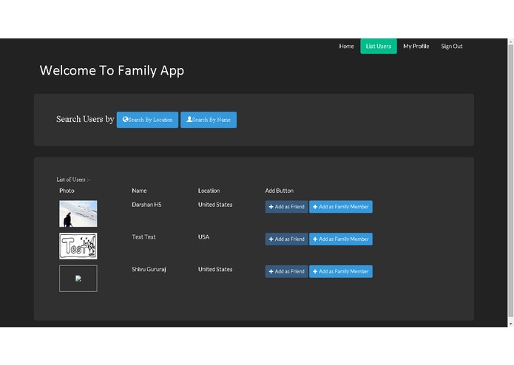Open the Home nav link
Image resolution: width=514 pixels, height=365 pixels.
(346, 46)
